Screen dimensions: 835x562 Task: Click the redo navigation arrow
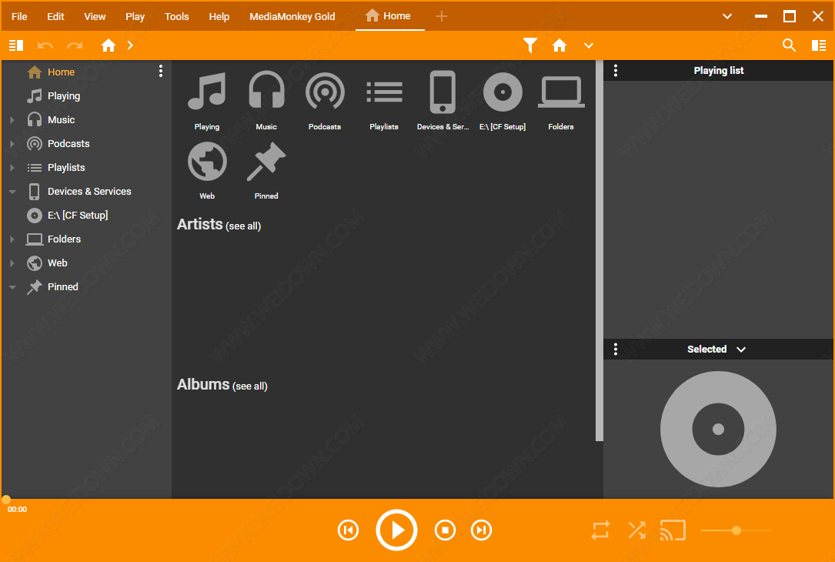[x=75, y=46]
